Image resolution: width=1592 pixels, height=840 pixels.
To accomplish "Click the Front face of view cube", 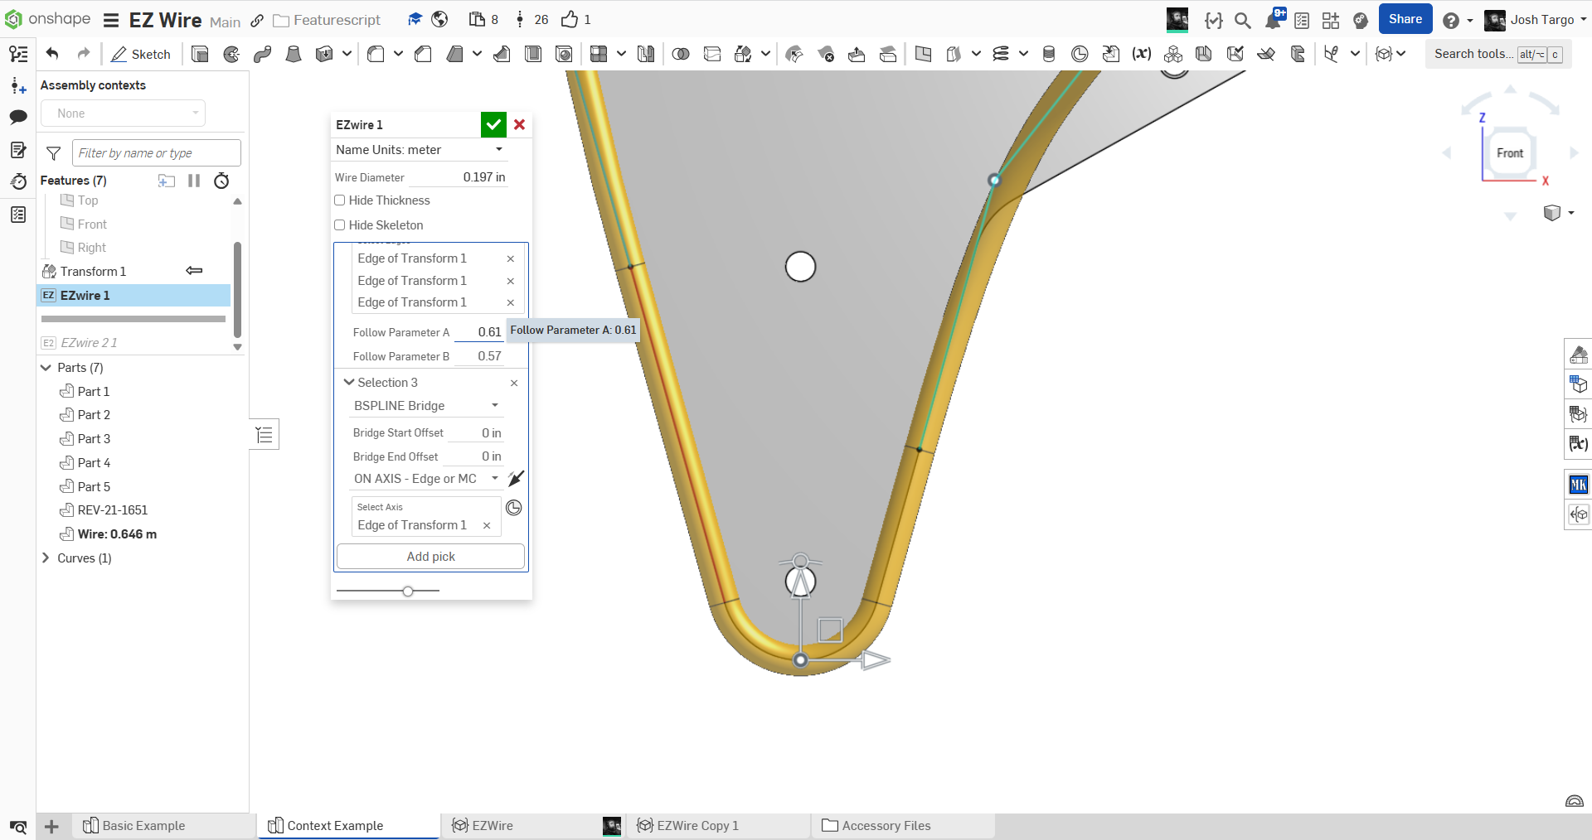I will pyautogui.click(x=1509, y=153).
